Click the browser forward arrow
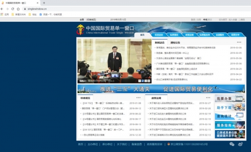This screenshot has width=251, height=152. tap(7, 9)
